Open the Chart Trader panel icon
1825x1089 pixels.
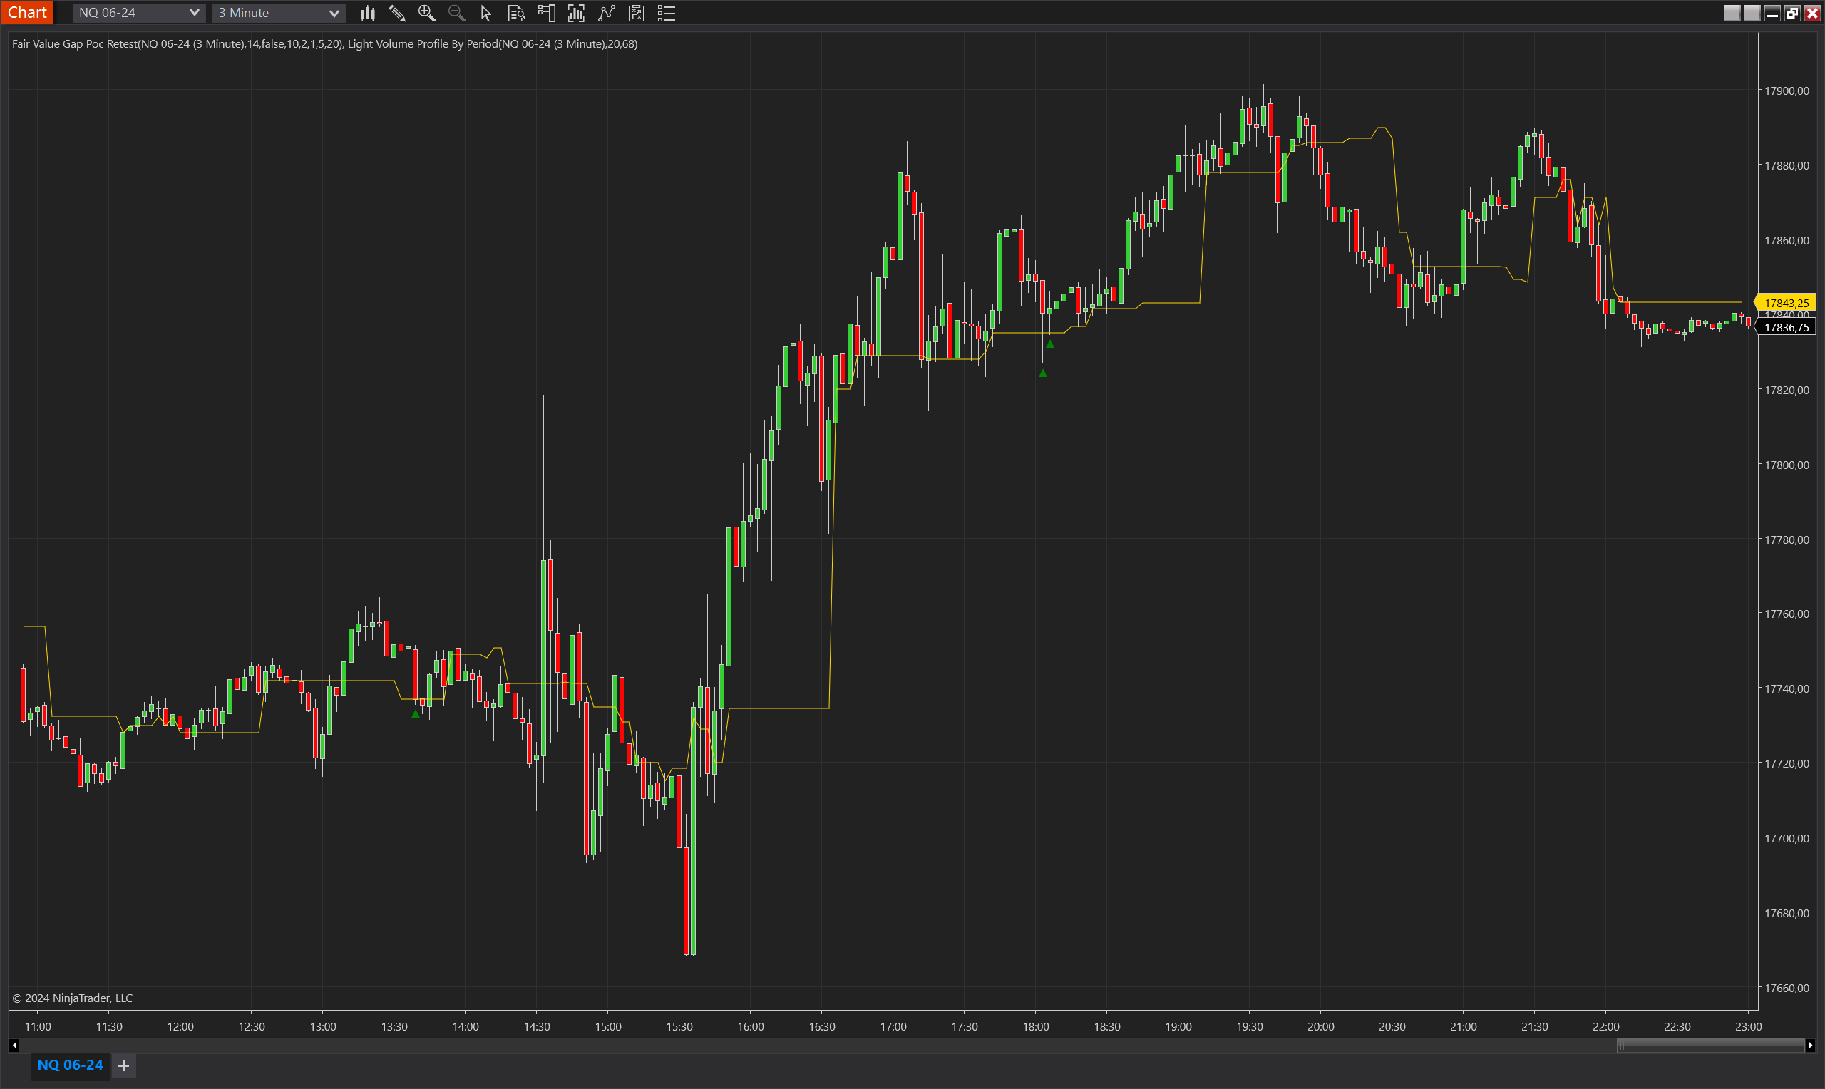[x=546, y=13]
